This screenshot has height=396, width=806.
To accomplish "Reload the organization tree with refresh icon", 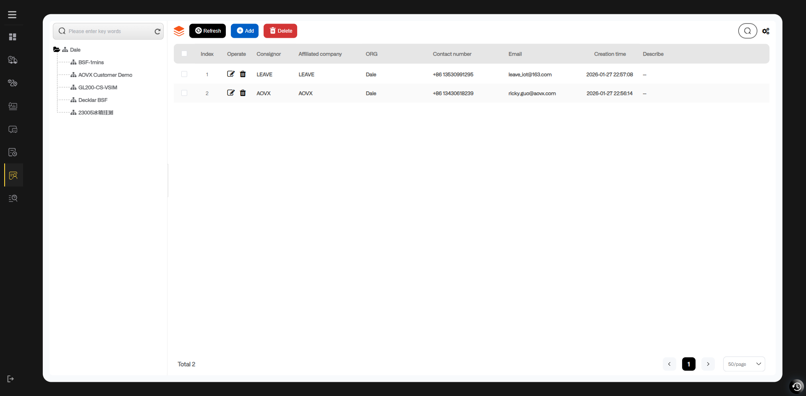I will (157, 31).
